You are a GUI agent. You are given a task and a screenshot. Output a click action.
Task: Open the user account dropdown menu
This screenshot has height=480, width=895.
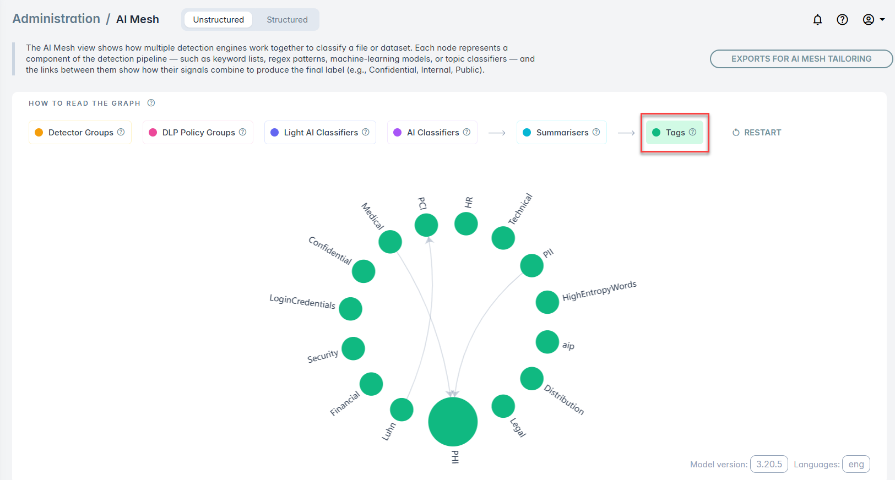(x=874, y=20)
